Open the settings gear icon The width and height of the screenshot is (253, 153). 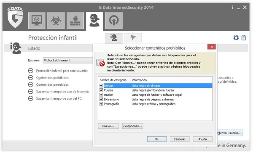pyautogui.click(x=236, y=38)
